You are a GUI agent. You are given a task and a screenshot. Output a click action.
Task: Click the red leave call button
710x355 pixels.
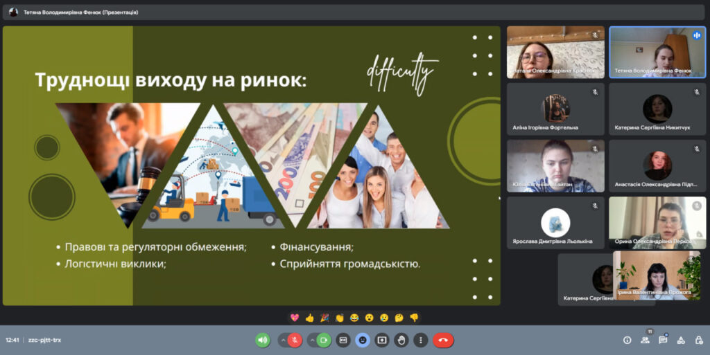tap(443, 340)
